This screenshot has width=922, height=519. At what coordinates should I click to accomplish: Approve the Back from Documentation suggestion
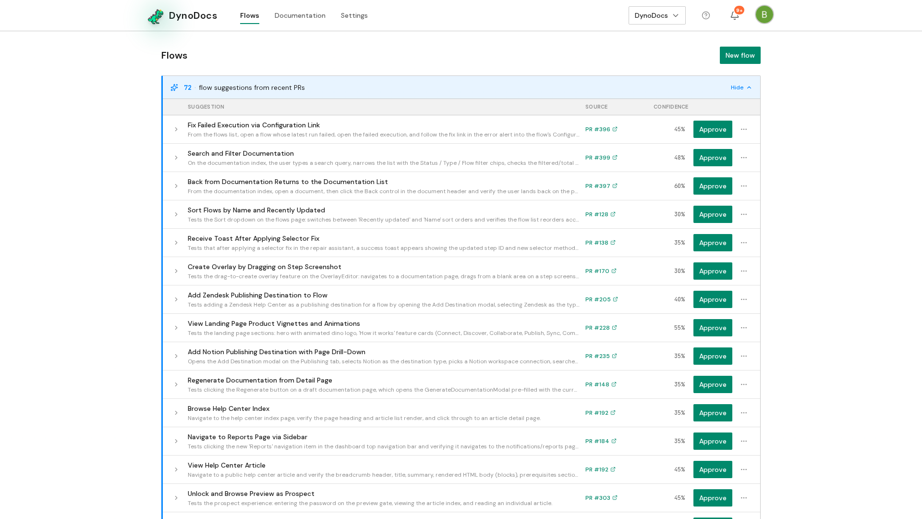click(713, 186)
